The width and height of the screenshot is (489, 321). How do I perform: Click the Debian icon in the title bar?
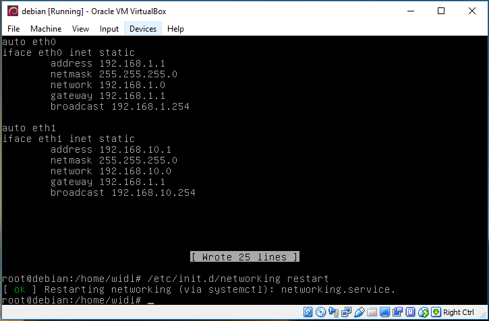pos(13,11)
